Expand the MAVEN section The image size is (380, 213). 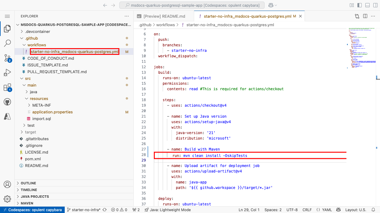click(74, 203)
